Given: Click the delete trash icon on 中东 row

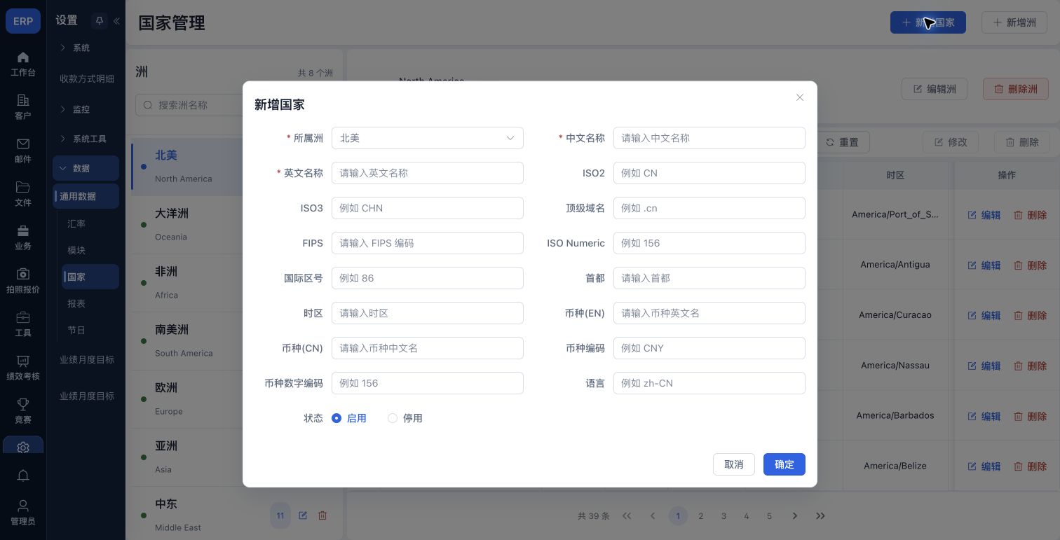Looking at the screenshot, I should pos(322,515).
